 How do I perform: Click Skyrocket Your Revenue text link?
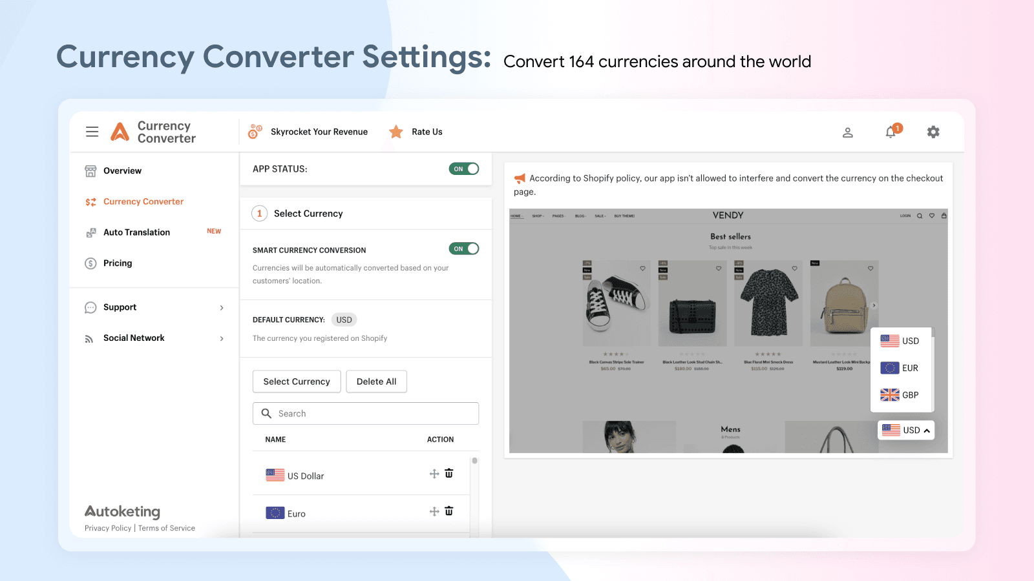[319, 132]
